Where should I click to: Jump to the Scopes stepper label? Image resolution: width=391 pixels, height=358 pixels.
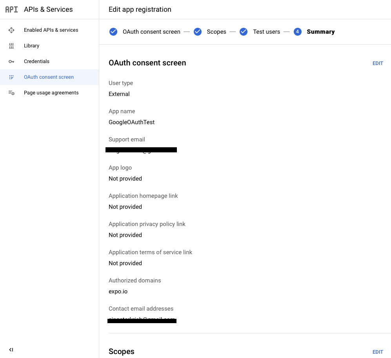pyautogui.click(x=216, y=32)
